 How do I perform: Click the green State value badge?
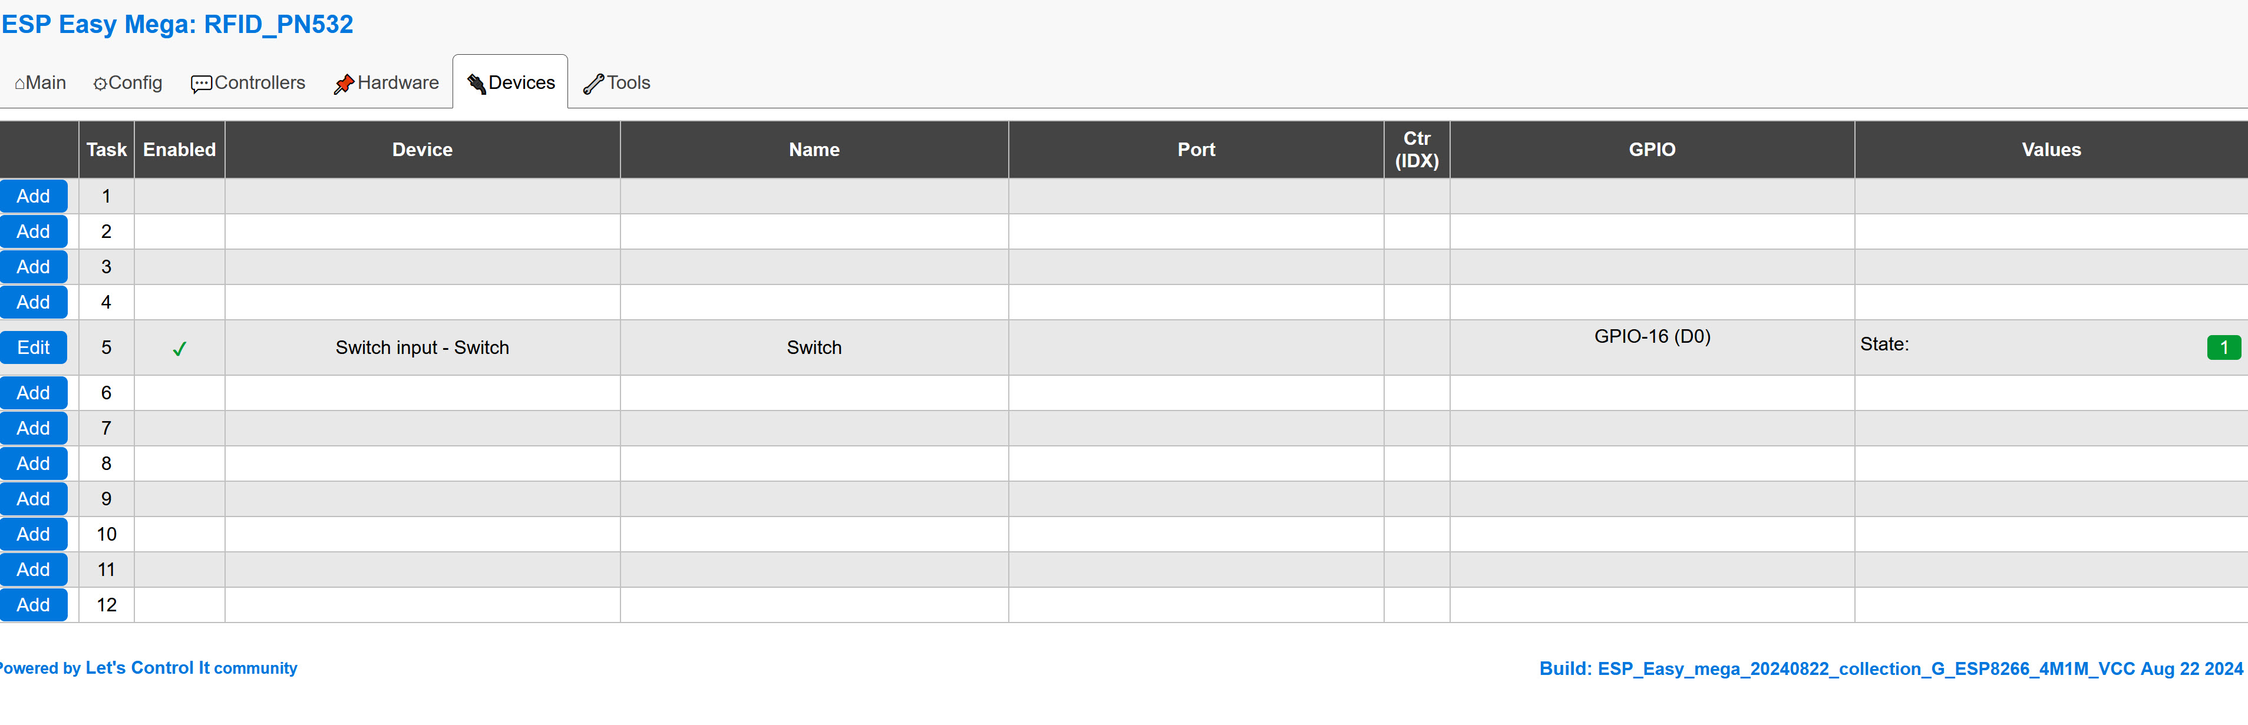[x=2223, y=347]
